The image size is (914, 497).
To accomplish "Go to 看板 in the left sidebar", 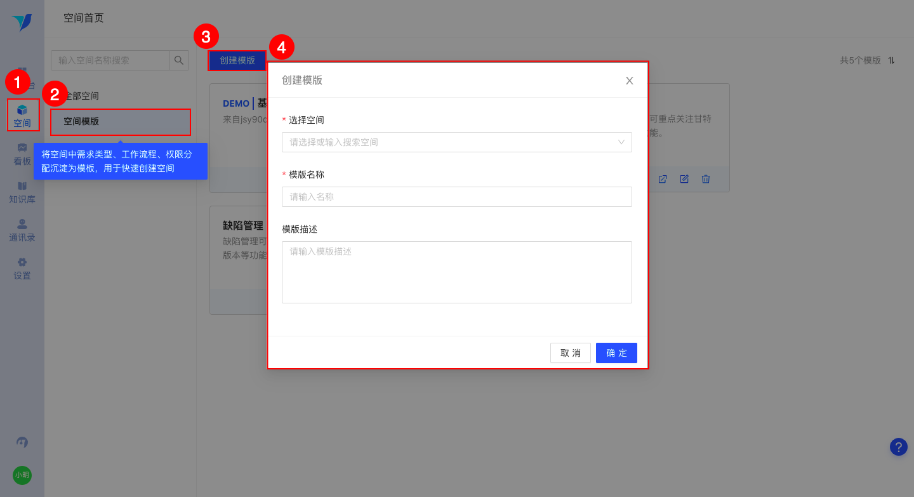I will [x=22, y=154].
